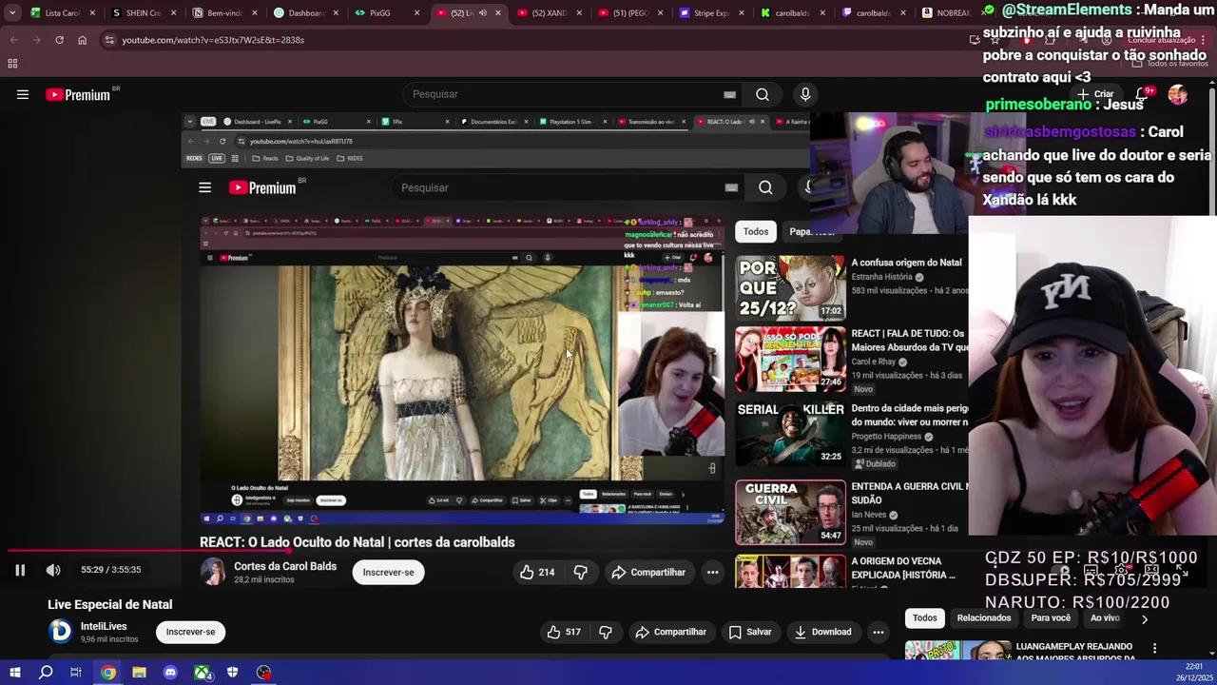The height and width of the screenshot is (685, 1217).
Task: Save the video with Salvar
Action: click(750, 632)
